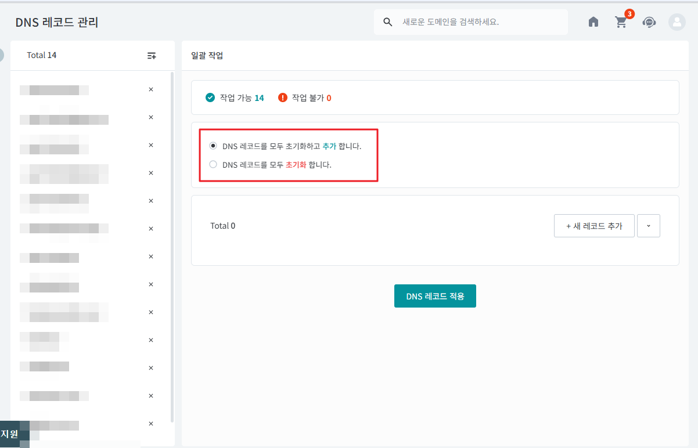Select reset and add DNS records option

[213, 146]
